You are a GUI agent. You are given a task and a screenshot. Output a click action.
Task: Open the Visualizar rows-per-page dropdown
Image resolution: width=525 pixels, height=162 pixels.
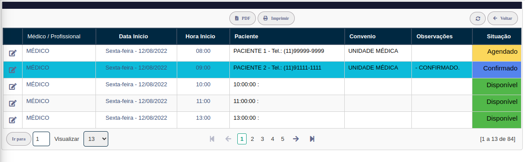tap(96, 139)
